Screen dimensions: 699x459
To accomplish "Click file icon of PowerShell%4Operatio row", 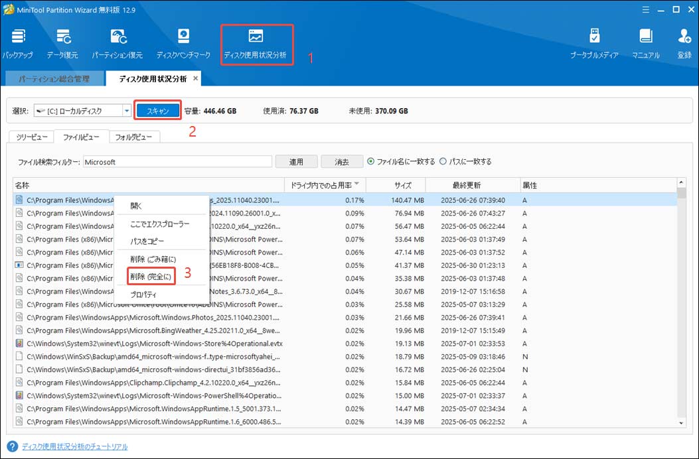I will 19,396.
